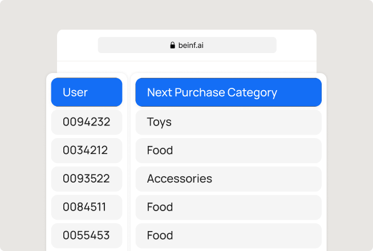Select the Toys category cell
The image size is (373, 251).
pyautogui.click(x=228, y=122)
